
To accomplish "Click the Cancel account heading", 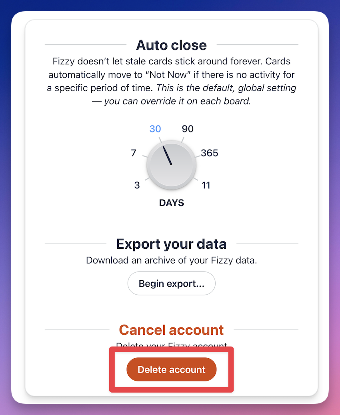I will 171,330.
